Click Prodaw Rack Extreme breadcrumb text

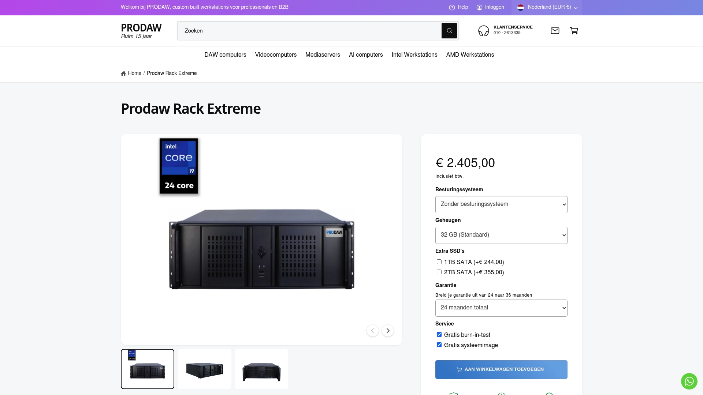pos(172,74)
